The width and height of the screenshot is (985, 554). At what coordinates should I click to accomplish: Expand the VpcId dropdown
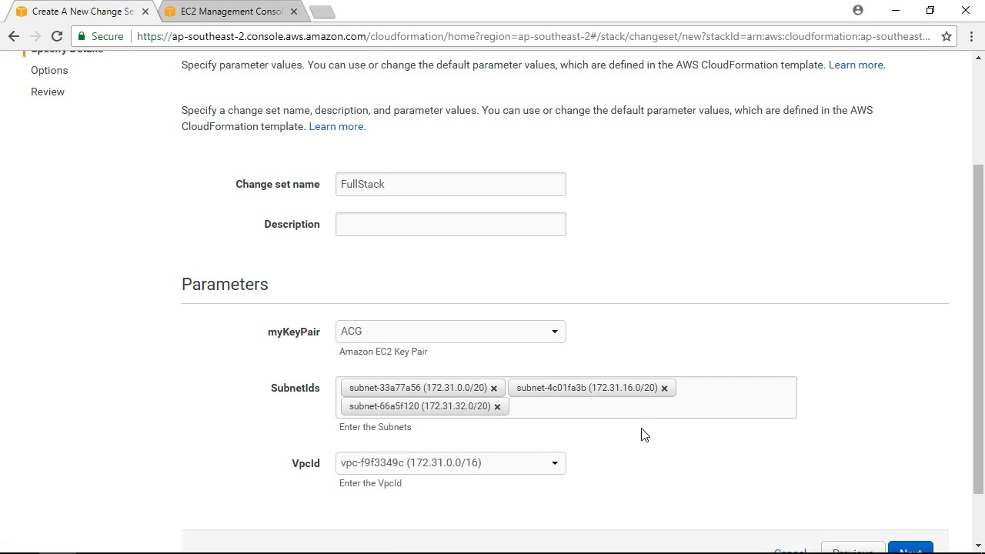click(450, 463)
